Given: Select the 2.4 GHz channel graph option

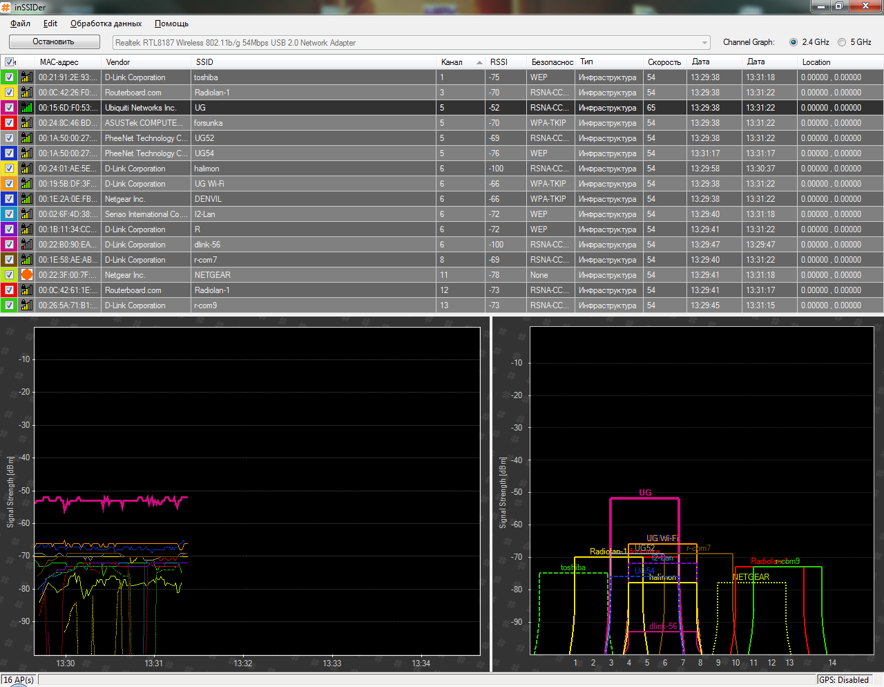Looking at the screenshot, I should pyautogui.click(x=794, y=42).
